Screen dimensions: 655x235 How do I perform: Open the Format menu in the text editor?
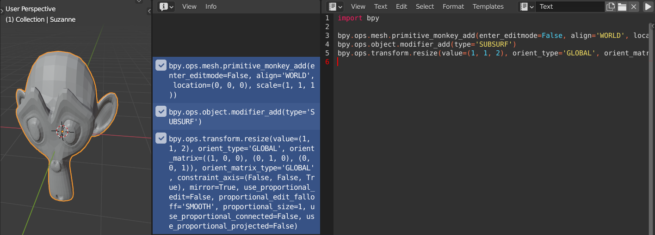(453, 6)
